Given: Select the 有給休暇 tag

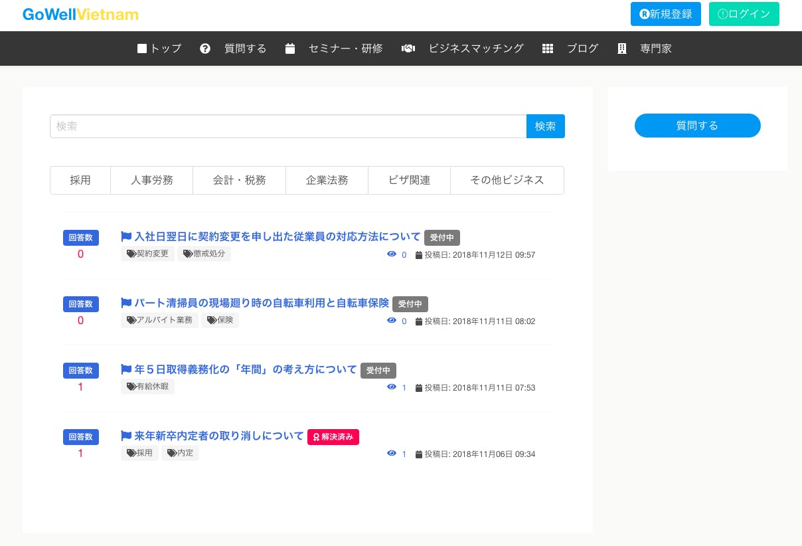Looking at the screenshot, I should coord(148,387).
